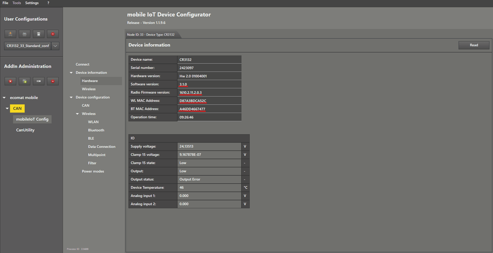
Task: Select CanUtility in the addin tree
Action: 25,130
